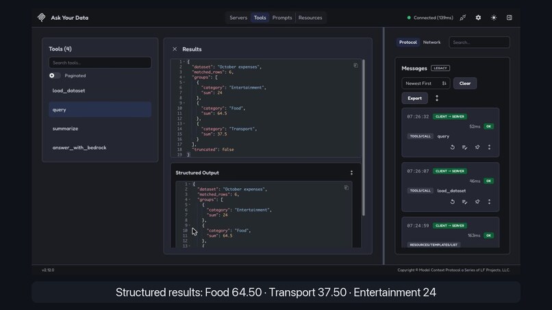The width and height of the screenshot is (552, 310).
Task: Click the Results panel vertical scrollbar
Action: pos(364,138)
